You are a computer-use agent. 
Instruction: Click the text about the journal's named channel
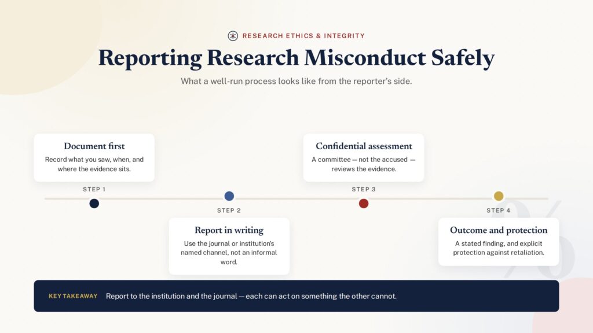(x=229, y=253)
